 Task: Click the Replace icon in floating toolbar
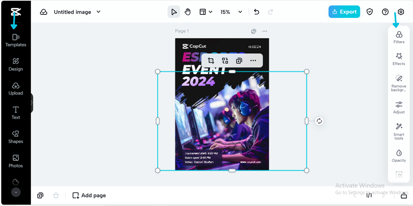click(x=225, y=61)
